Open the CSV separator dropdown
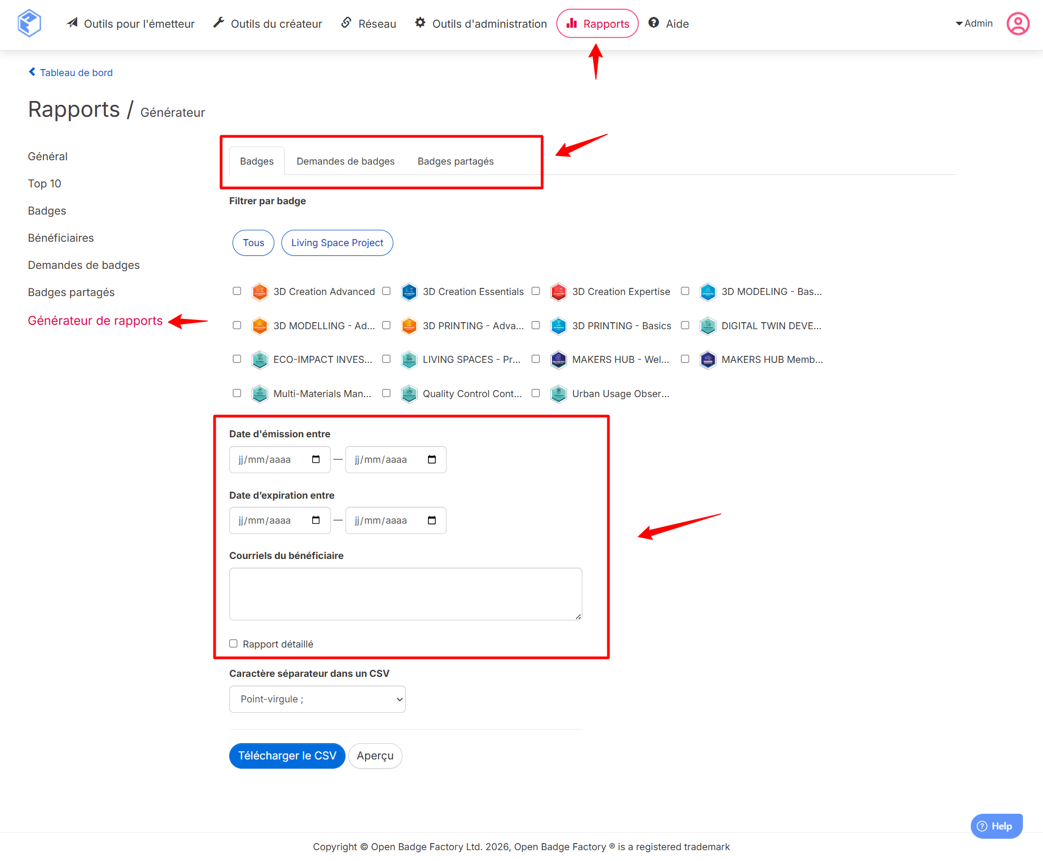 [x=317, y=699]
